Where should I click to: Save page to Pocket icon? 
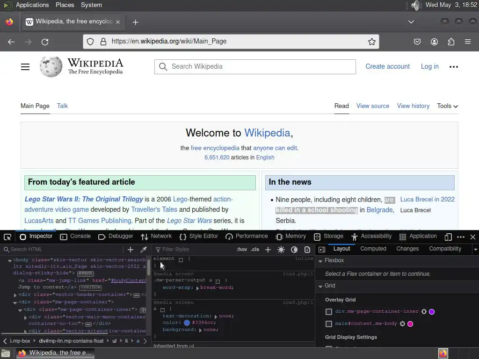pos(417,42)
